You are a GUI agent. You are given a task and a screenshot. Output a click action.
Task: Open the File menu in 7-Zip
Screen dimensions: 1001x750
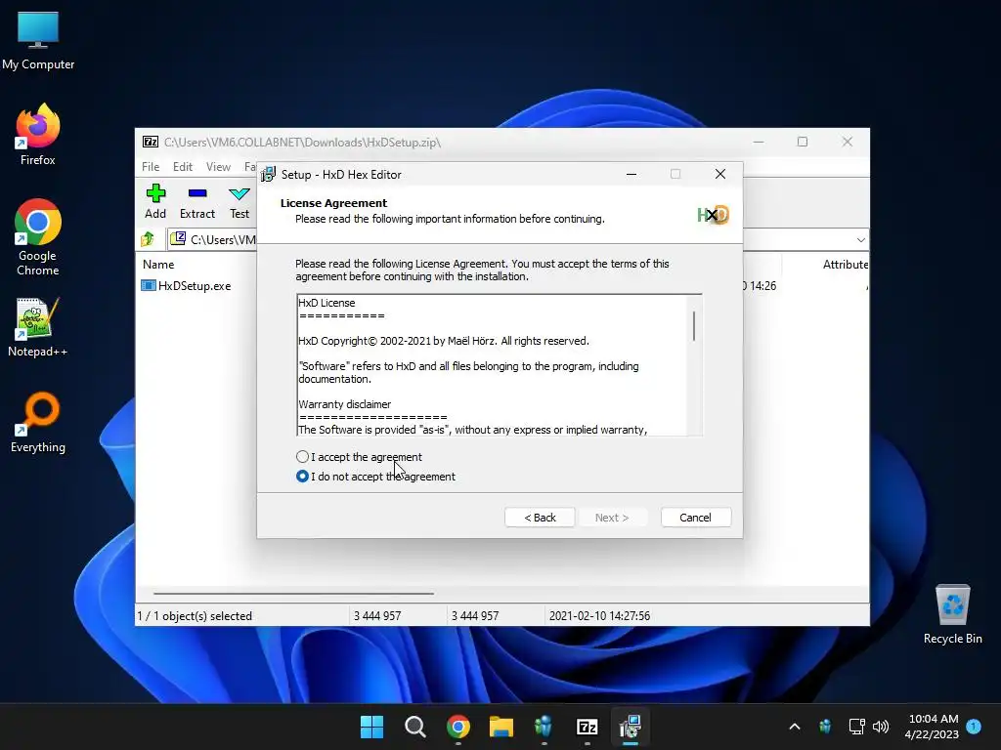151,166
